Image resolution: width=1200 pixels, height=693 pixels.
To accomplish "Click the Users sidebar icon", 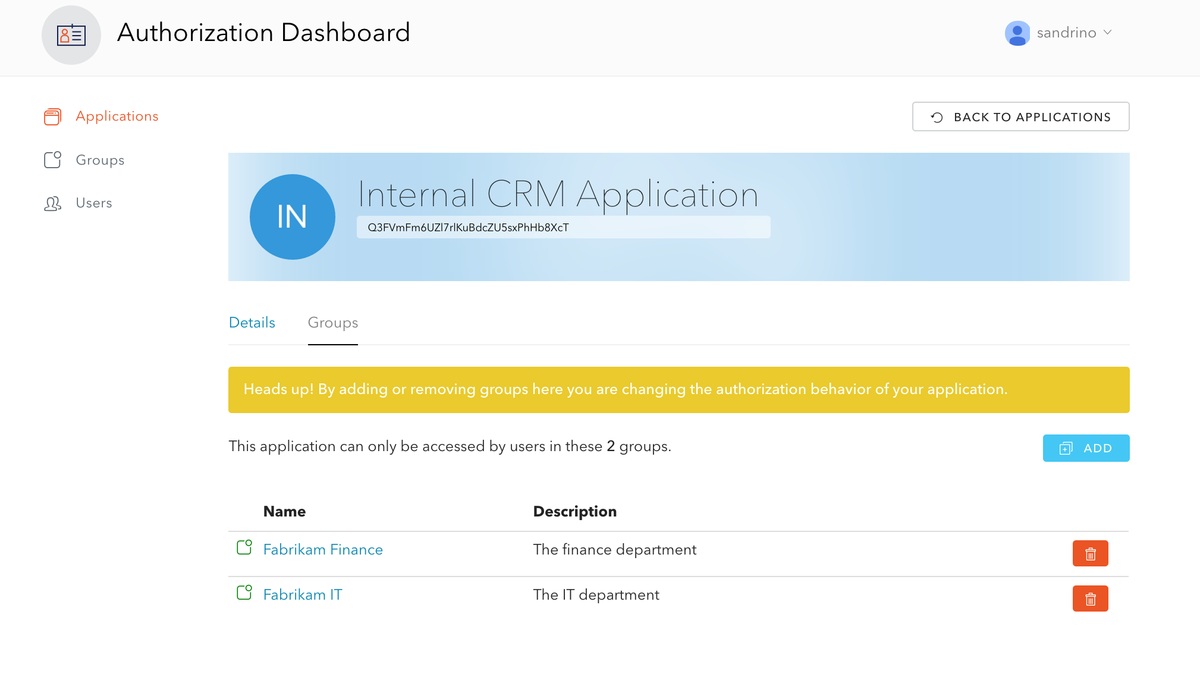I will (52, 204).
